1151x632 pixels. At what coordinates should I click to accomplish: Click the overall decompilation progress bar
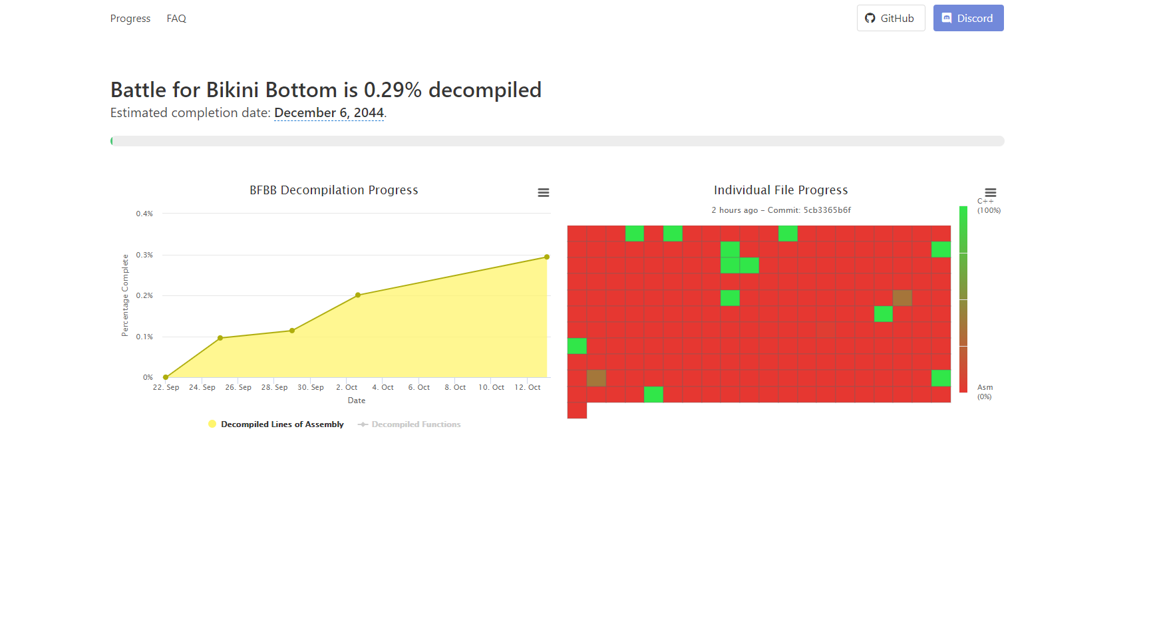(558, 141)
